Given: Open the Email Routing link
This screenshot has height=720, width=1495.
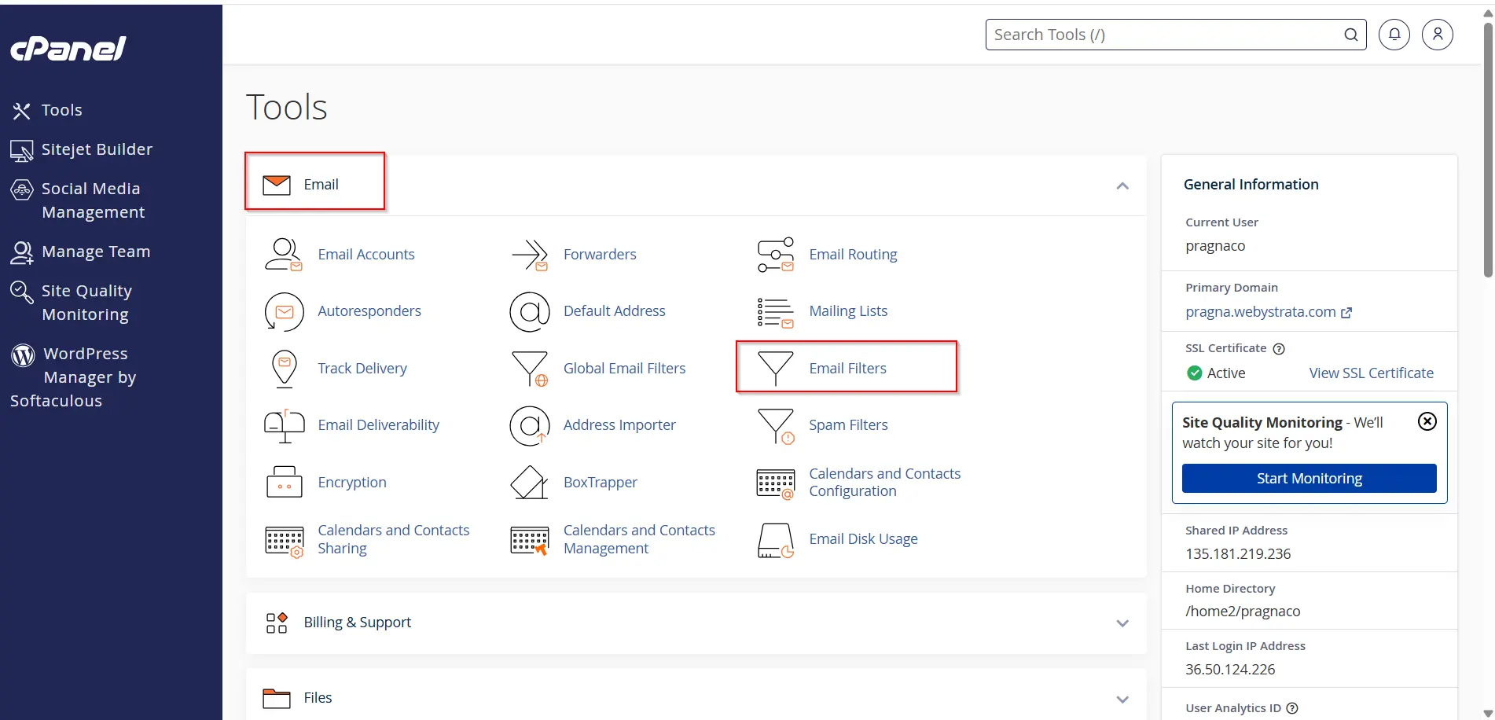Looking at the screenshot, I should tap(853, 255).
